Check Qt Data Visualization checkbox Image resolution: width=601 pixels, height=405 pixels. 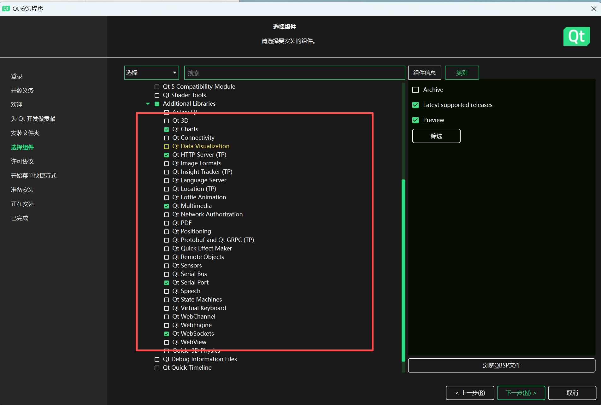pyautogui.click(x=166, y=146)
